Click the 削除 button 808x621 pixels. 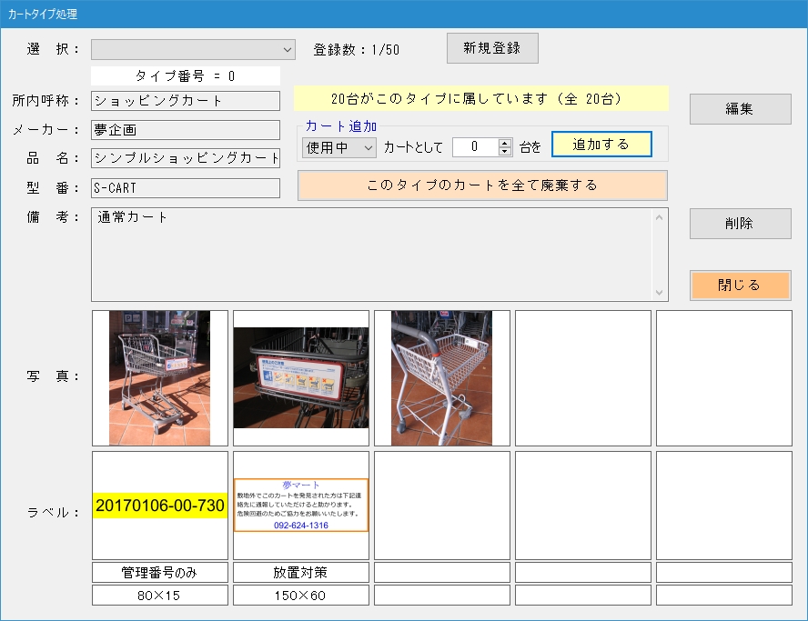[x=740, y=224]
